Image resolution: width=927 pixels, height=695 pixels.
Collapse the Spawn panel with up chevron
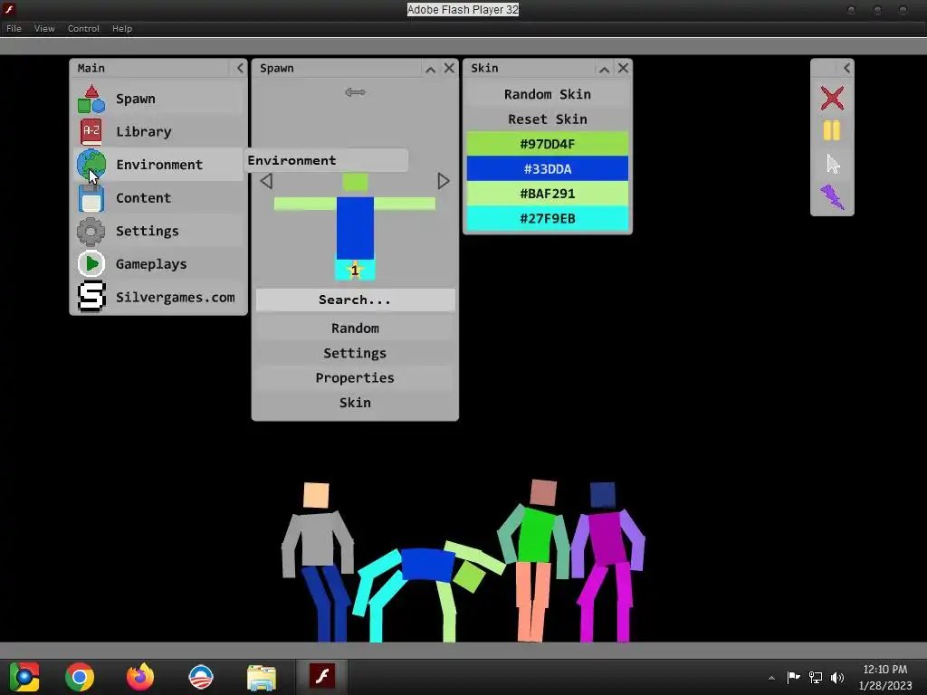(x=430, y=69)
